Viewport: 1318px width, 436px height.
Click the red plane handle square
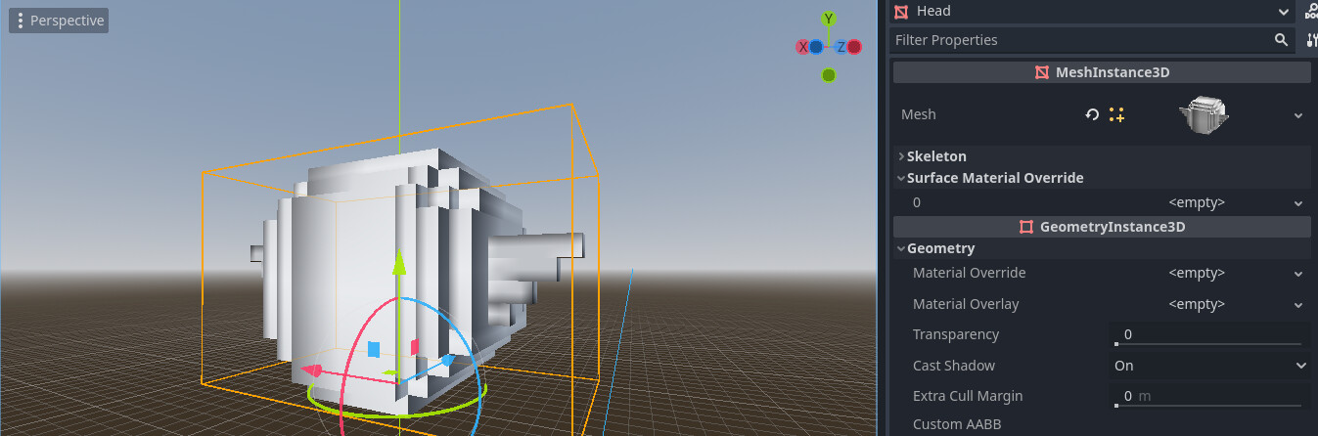pos(415,346)
